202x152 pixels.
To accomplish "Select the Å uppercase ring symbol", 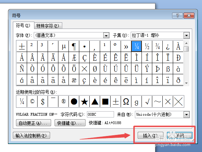I will [x=64, y=58].
